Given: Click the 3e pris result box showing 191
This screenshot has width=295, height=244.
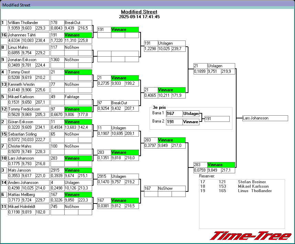Looking at the screenshot, I should pos(217,119).
